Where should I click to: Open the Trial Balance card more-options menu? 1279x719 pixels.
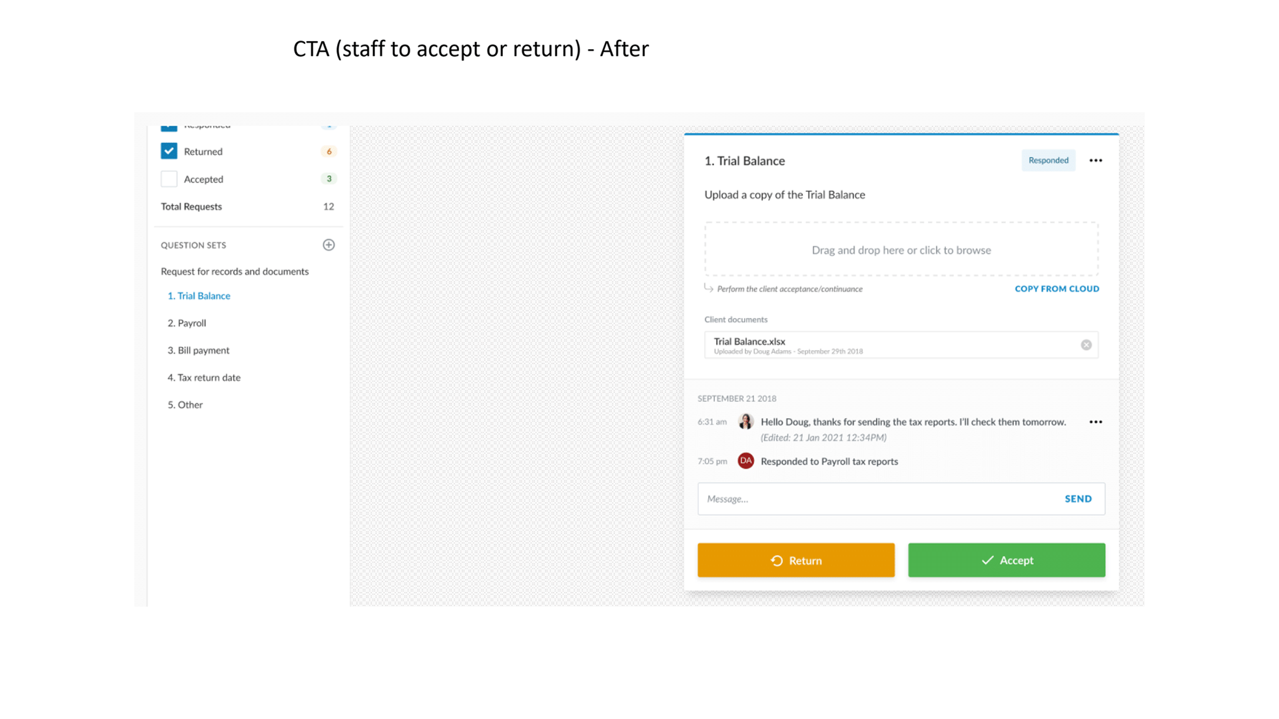pos(1095,160)
